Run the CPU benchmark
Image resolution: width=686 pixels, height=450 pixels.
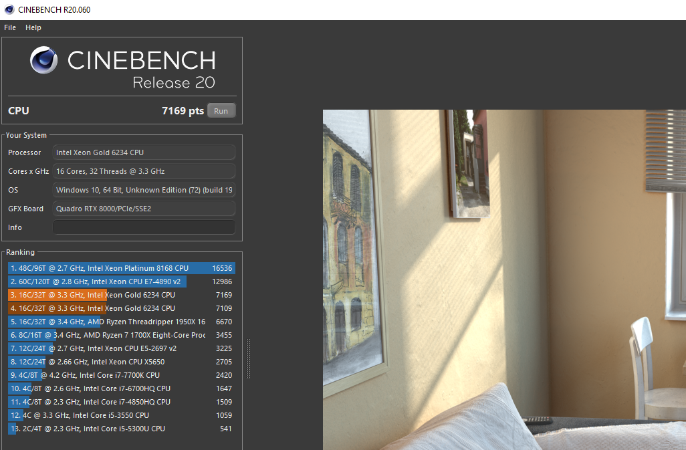click(x=221, y=110)
